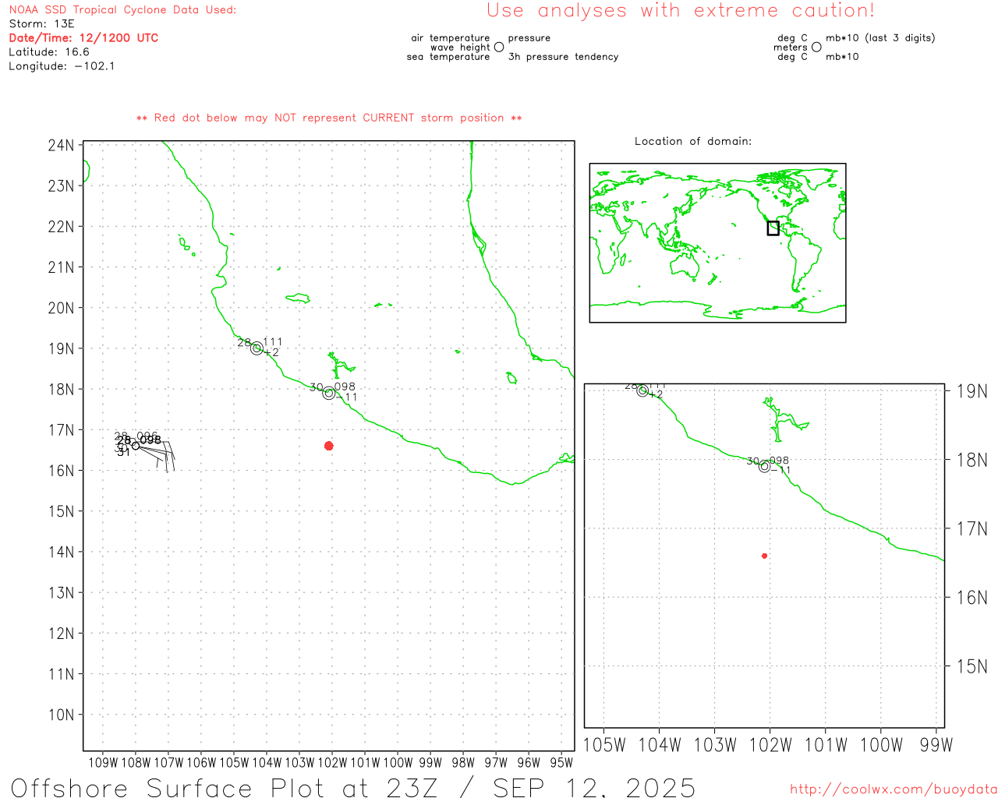998x798 pixels.
Task: Select the 'Longitude: -102.1' line
Action: 62,66
